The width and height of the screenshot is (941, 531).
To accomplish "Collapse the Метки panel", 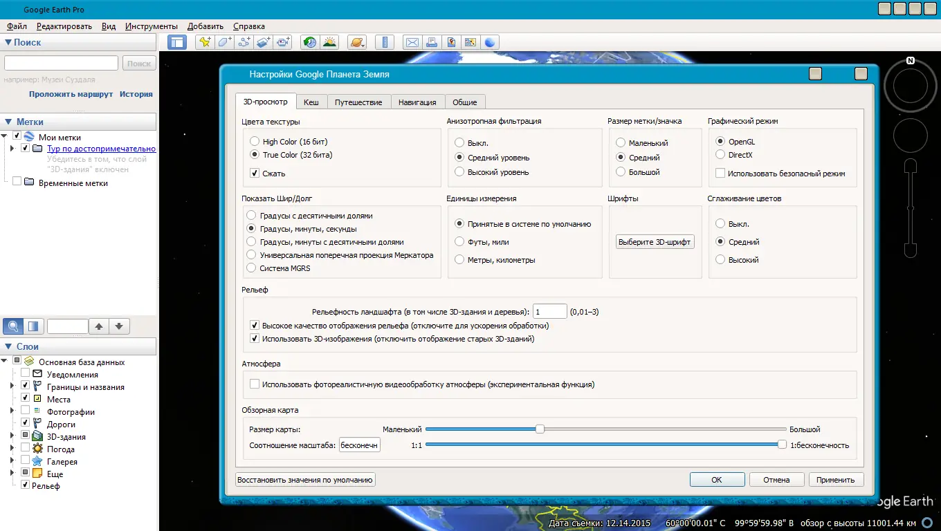I will coord(8,122).
